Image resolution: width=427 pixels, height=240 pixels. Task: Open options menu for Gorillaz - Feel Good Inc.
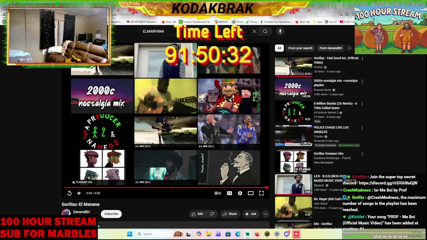coord(362,58)
